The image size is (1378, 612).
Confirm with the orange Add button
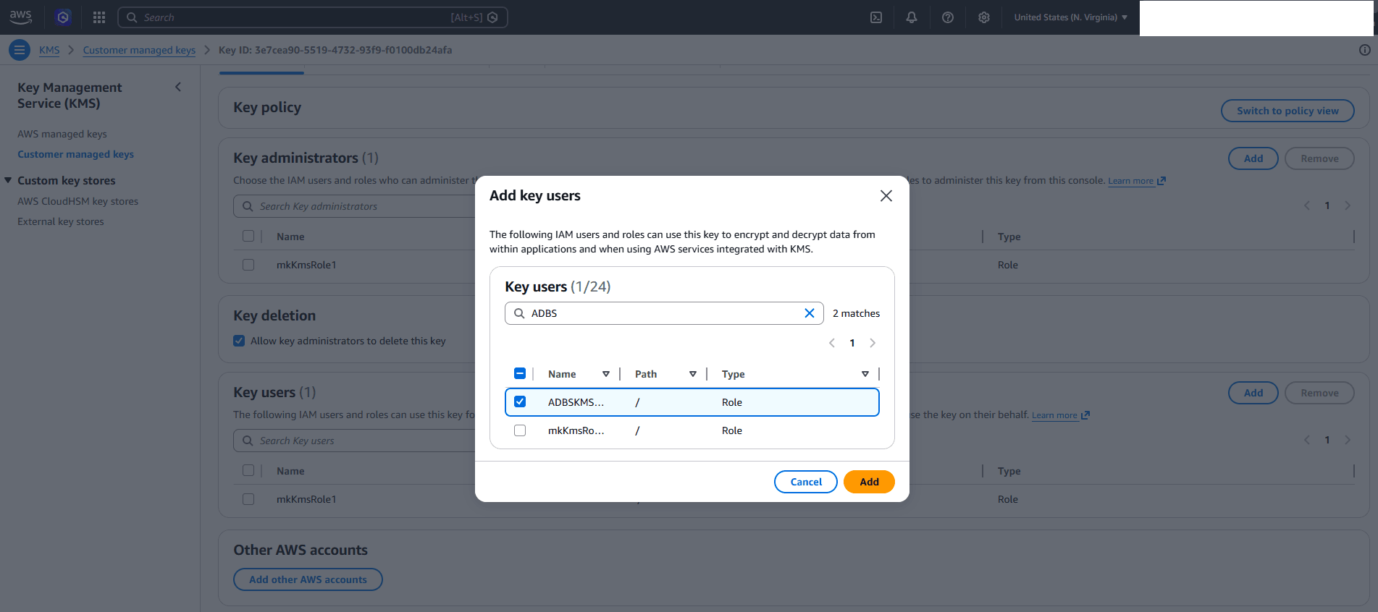tap(869, 482)
